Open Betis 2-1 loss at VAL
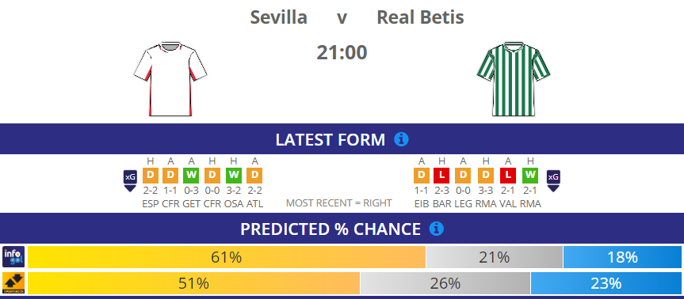This screenshot has height=299, width=684. 508,176
